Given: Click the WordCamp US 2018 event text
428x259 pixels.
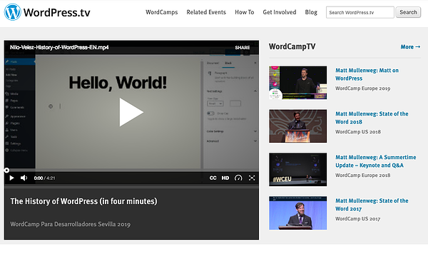Looking at the screenshot, I should point(358,132).
